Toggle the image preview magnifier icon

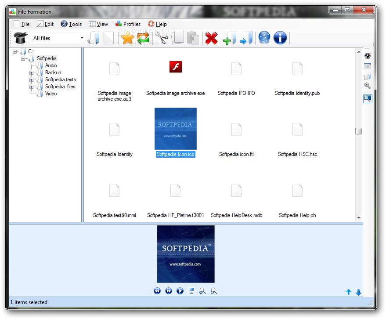click(368, 99)
